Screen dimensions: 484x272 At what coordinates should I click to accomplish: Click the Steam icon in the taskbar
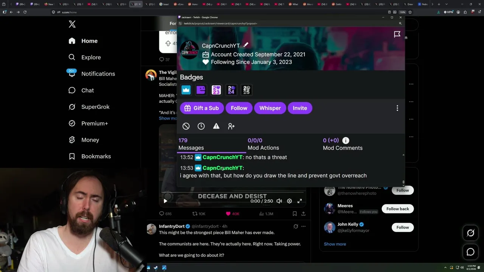156,268
